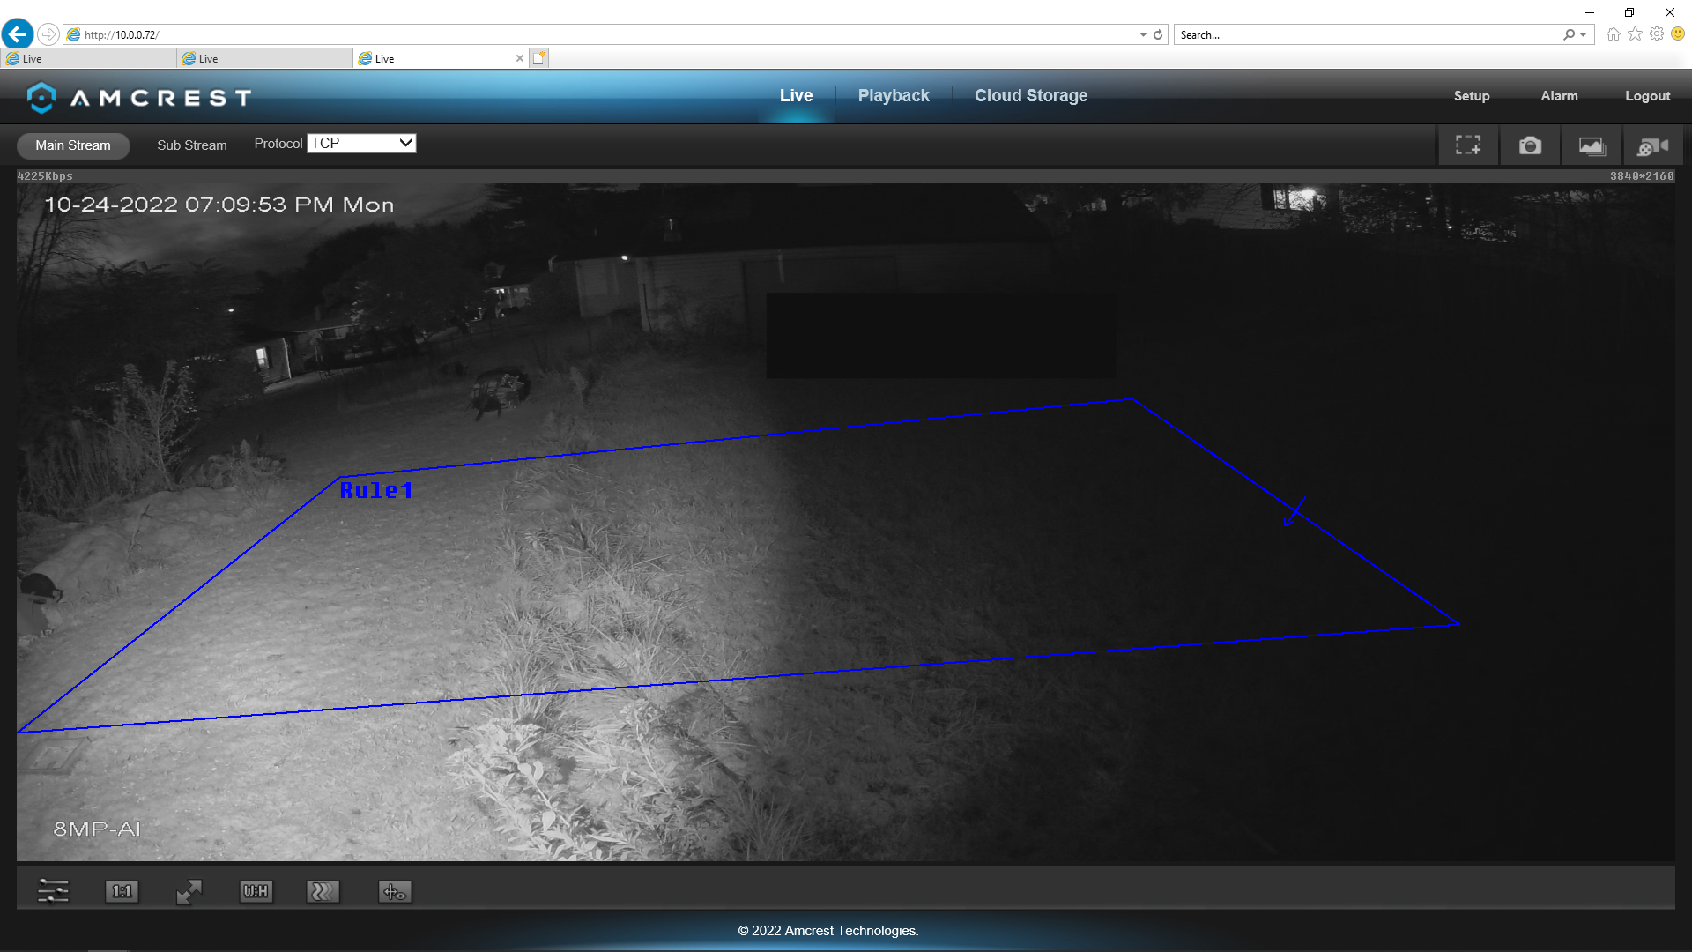The width and height of the screenshot is (1692, 952).
Task: Open browser home page via house icon
Action: click(x=1613, y=33)
